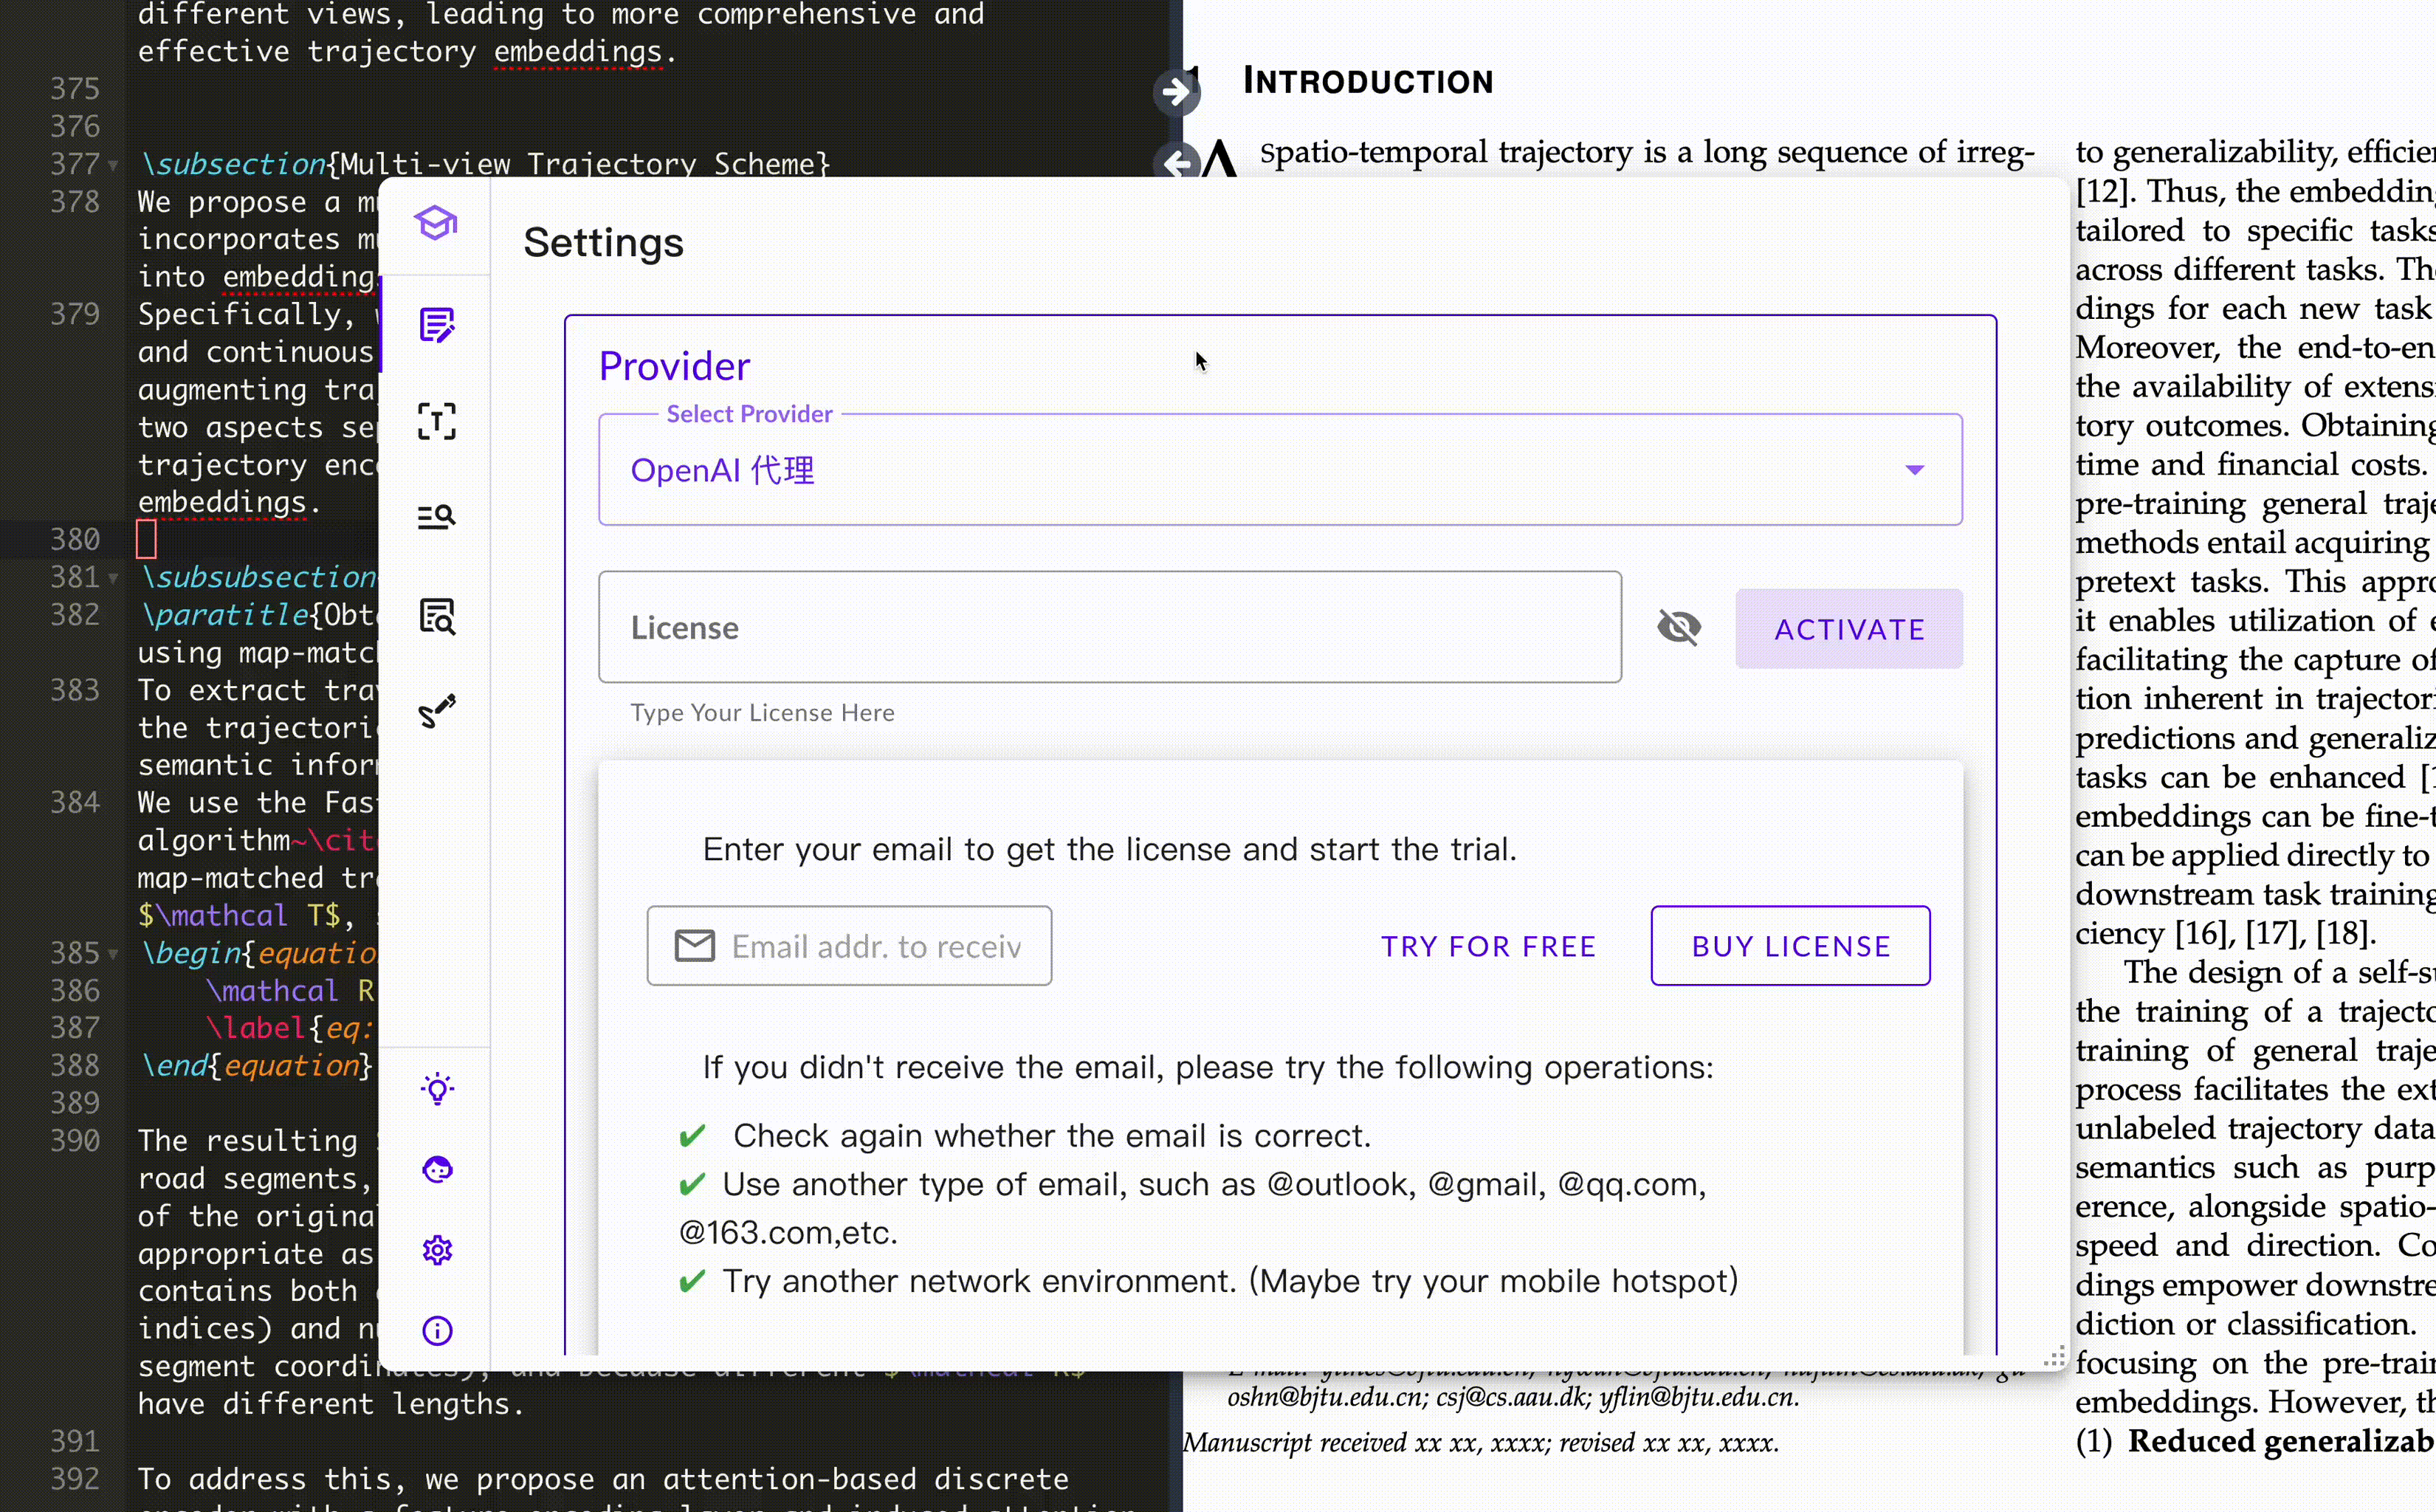Viewport: 2436px width, 1512px height.
Task: Open the customer support agent icon
Action: [x=437, y=1169]
